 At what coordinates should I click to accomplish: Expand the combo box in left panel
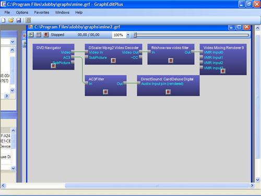click(13, 42)
